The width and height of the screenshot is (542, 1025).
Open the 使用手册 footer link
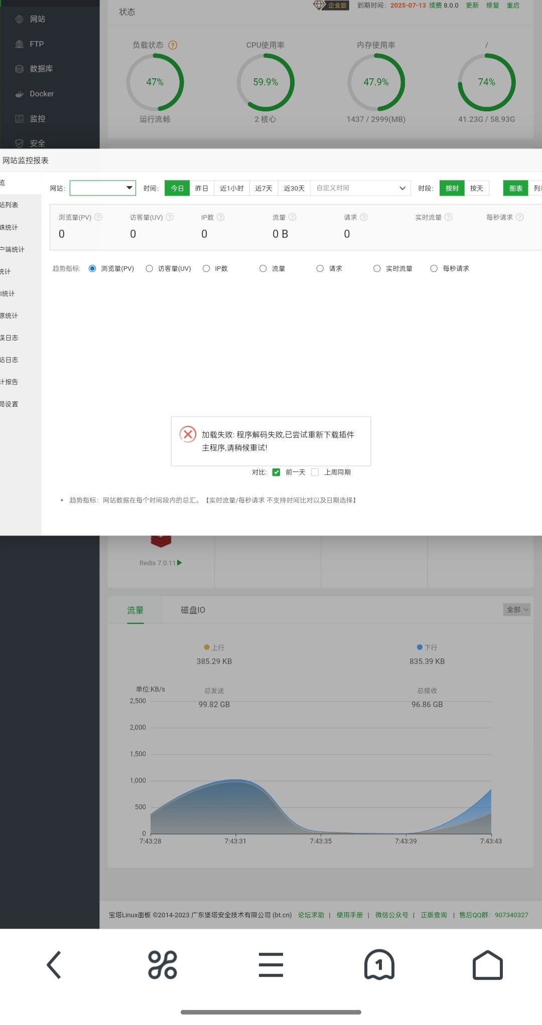coord(350,915)
